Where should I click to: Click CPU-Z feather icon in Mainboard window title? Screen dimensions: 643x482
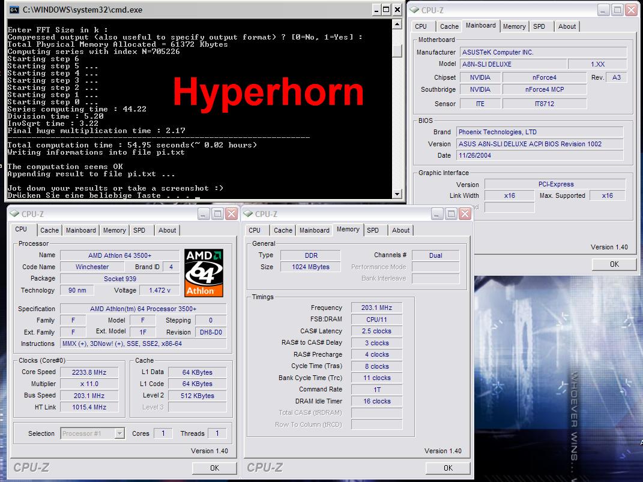pyautogui.click(x=415, y=10)
